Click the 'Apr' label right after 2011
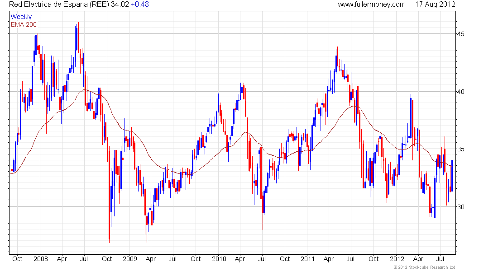The image size is (498, 271). coord(328,259)
